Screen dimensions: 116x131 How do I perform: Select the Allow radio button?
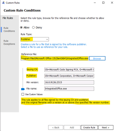pos(21,28)
